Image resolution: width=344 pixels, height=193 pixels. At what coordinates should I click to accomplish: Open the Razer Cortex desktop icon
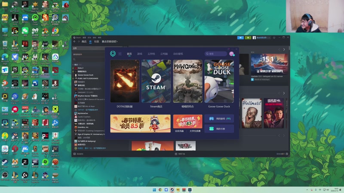[35, 19]
